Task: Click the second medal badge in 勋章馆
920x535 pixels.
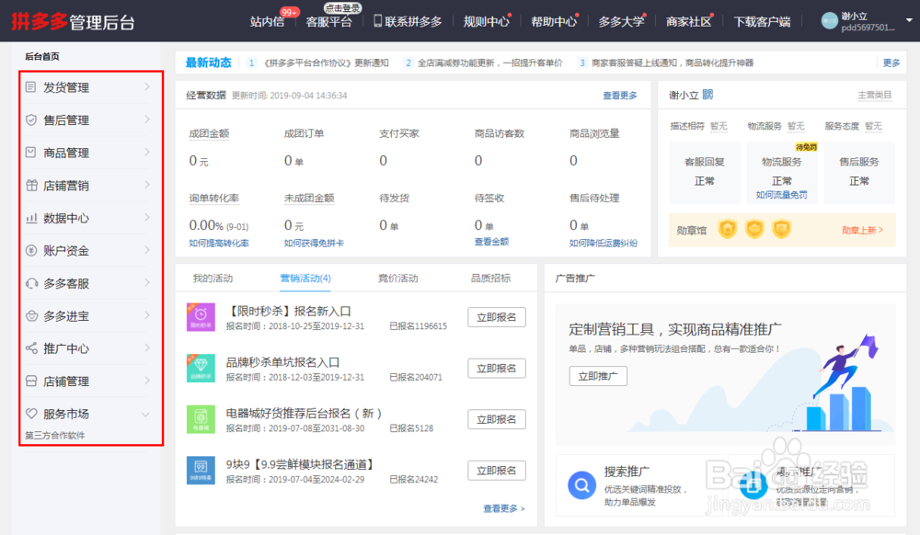Action: (x=754, y=229)
